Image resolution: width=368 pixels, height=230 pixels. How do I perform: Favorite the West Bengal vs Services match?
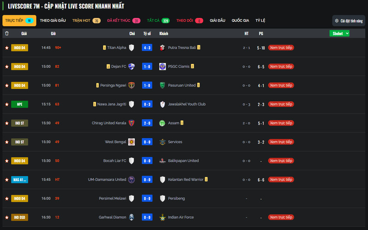tap(6, 142)
